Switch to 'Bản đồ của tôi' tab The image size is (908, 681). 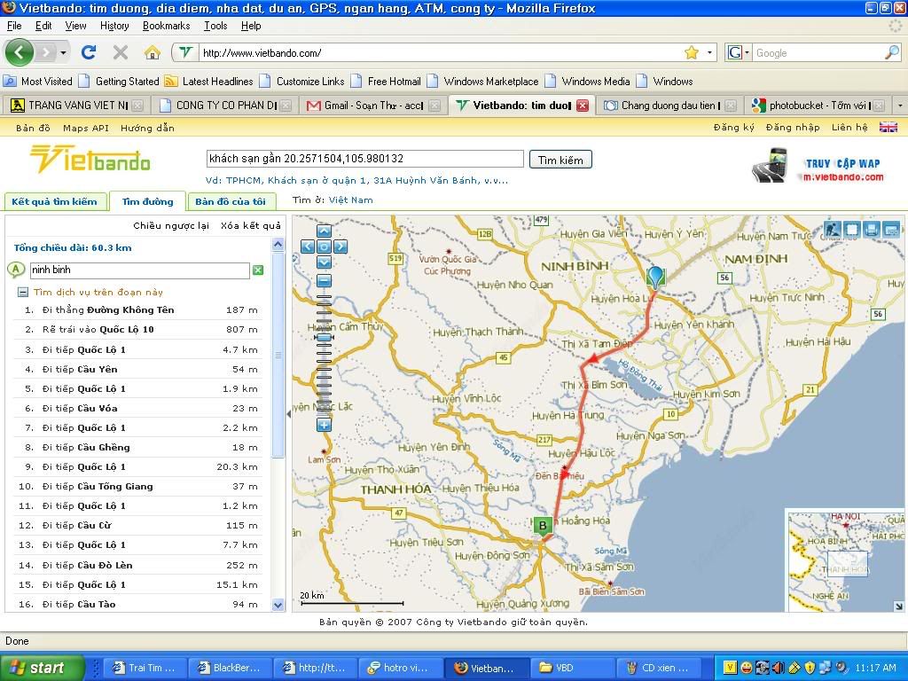point(231,201)
